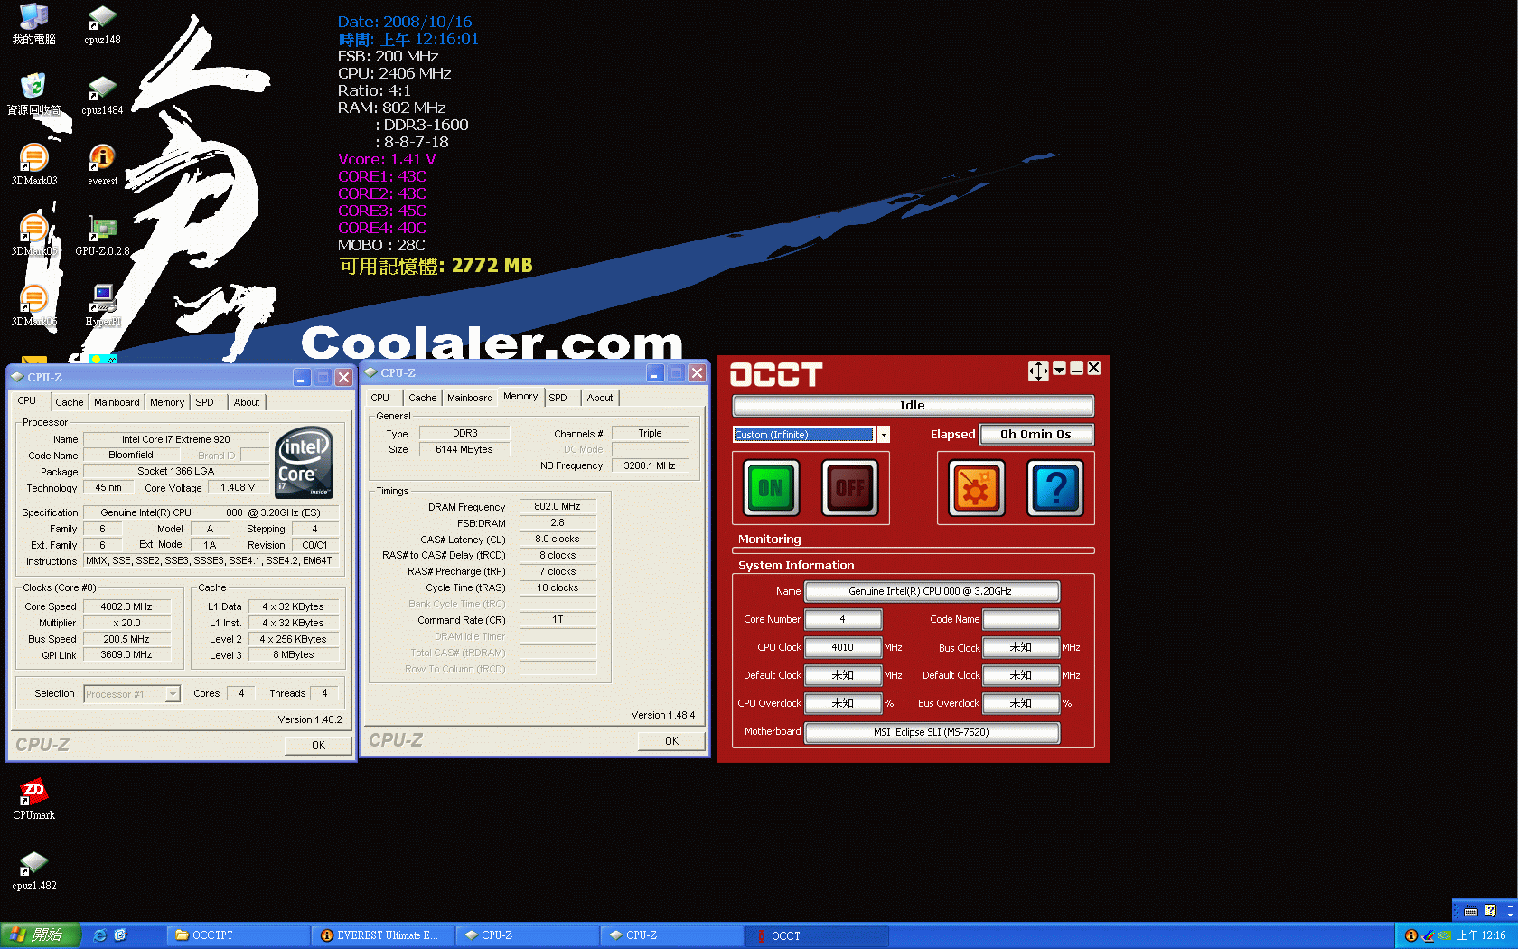Click OK in right CPU-Z memory window
Image resolution: width=1518 pixels, height=949 pixels.
click(671, 741)
